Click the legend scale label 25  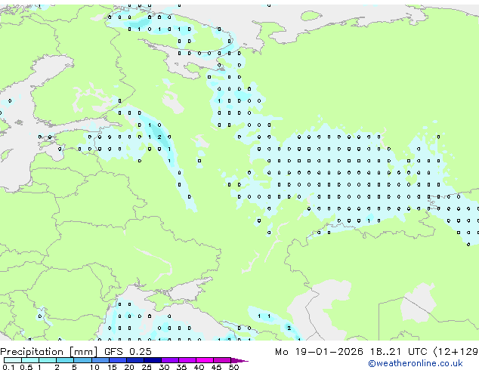[147, 367]
